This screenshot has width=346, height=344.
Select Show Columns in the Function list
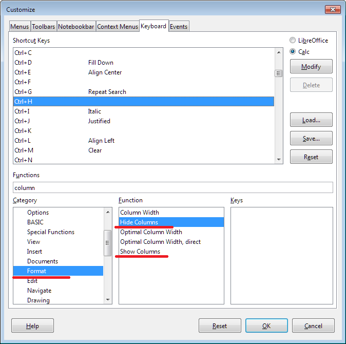click(x=140, y=252)
